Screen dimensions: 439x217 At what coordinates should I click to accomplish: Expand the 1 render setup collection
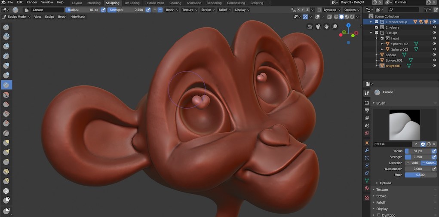371,22
